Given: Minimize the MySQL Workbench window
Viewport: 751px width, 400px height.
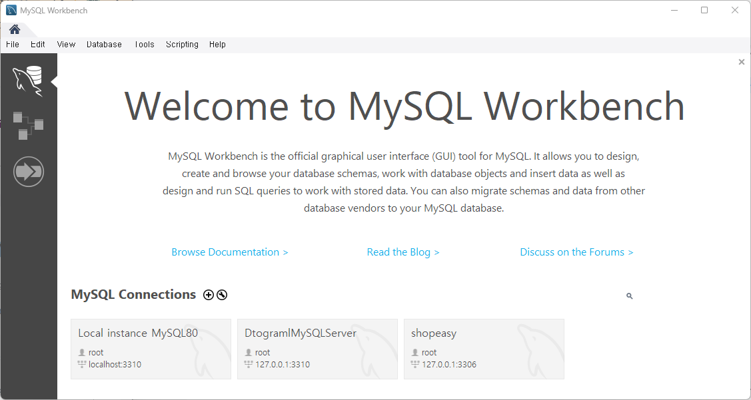Looking at the screenshot, I should (x=674, y=10).
